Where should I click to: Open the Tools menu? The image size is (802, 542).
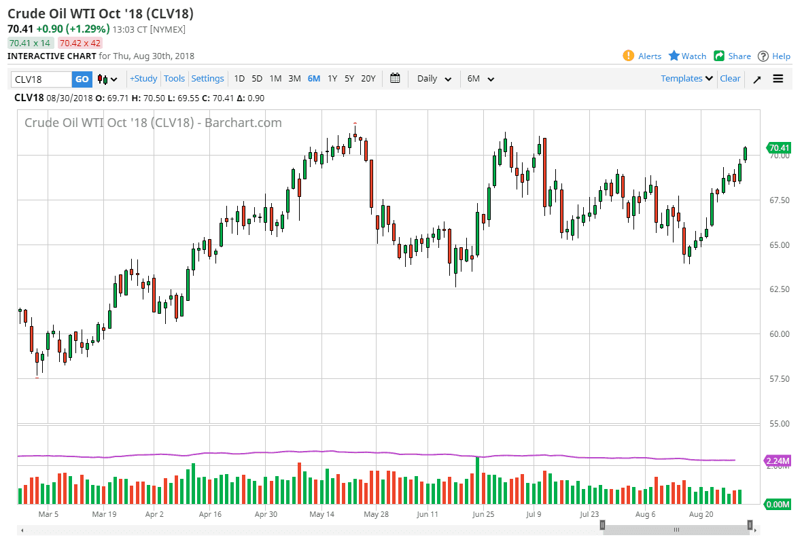[x=174, y=79]
